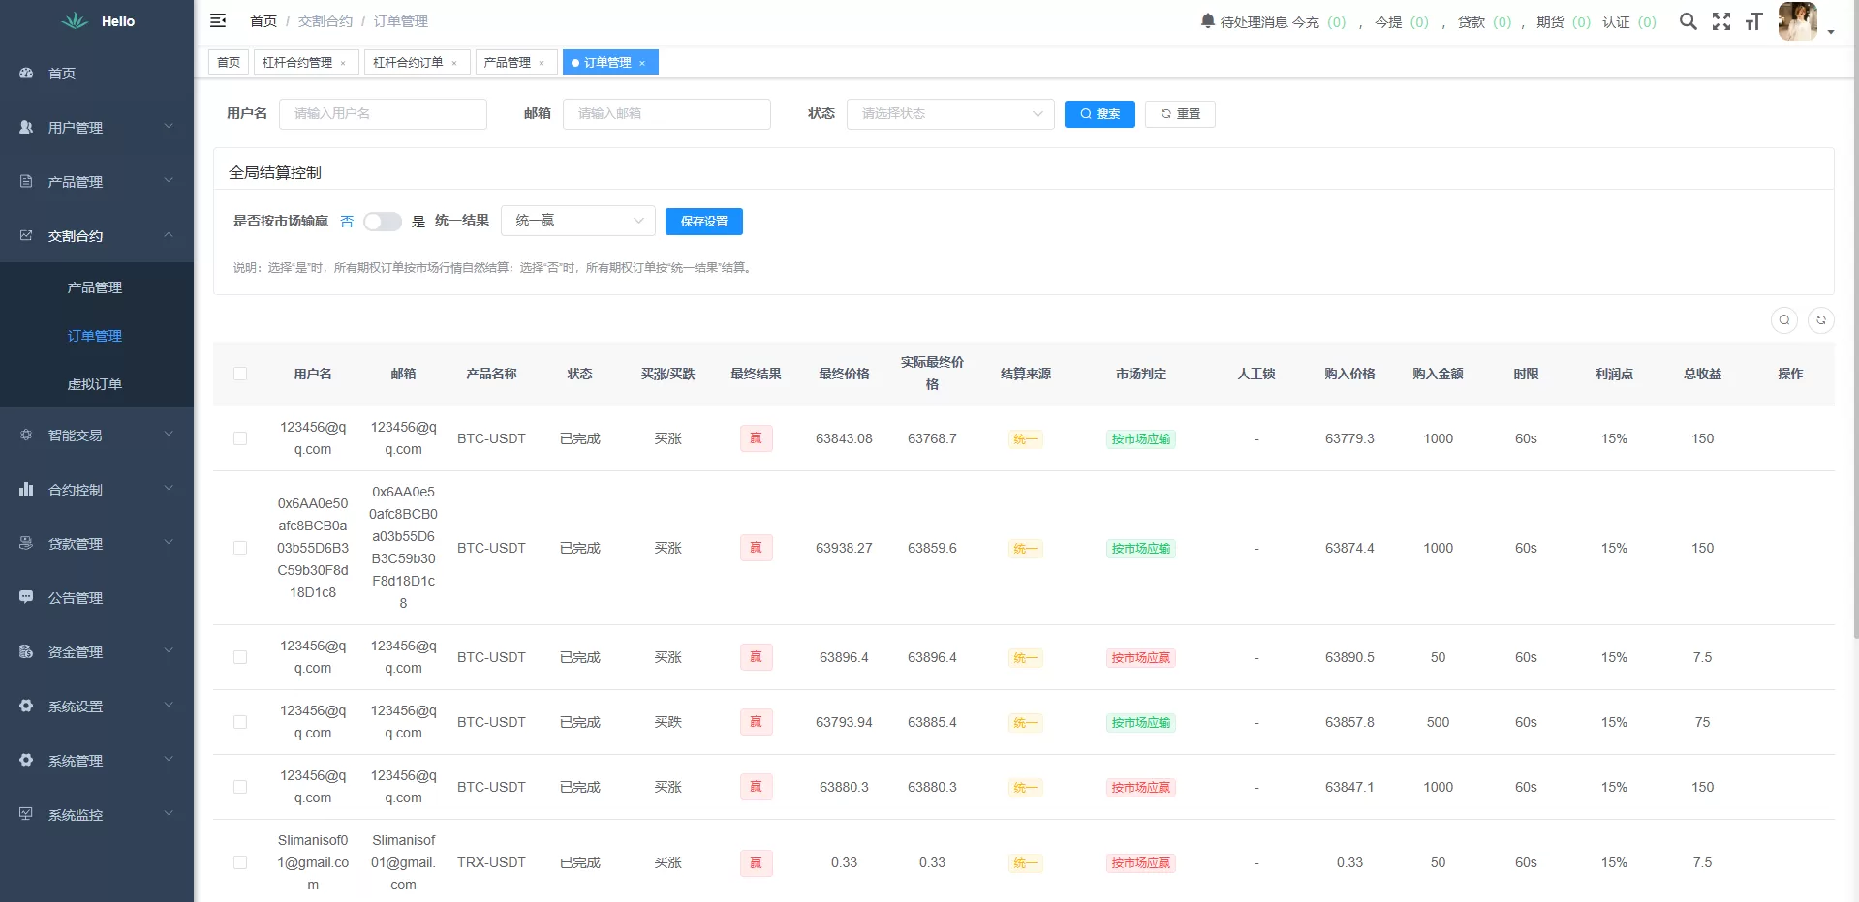The width and height of the screenshot is (1859, 902).
Task: Click the 系统监控 monitor icon in sidebar
Action: click(26, 814)
